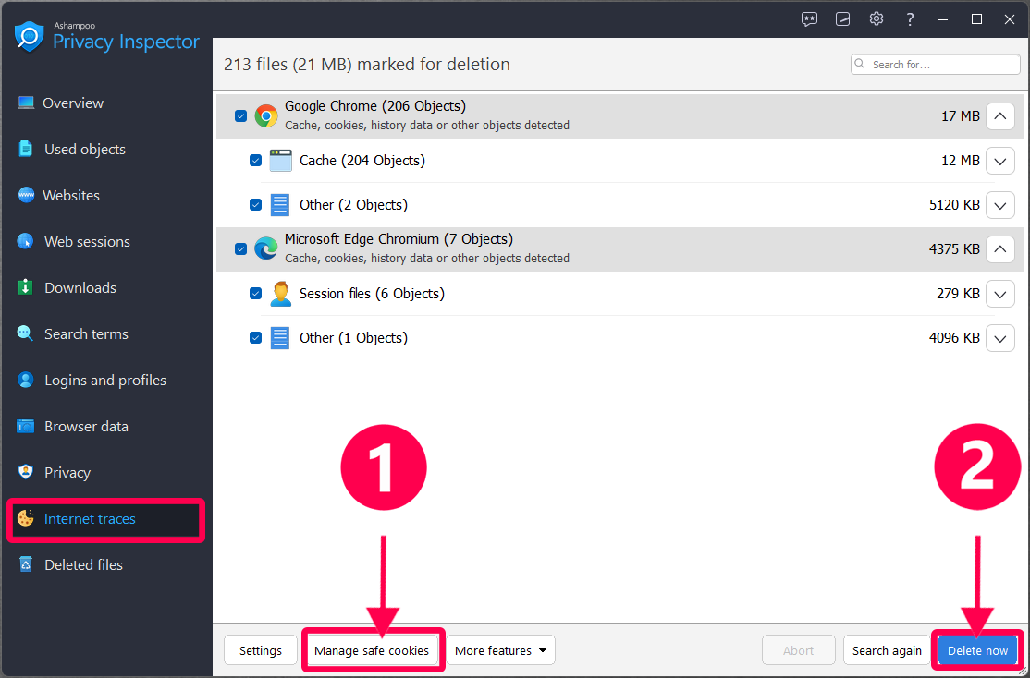Expand the Cache (204 Objects) row
Viewport: 1030px width, 678px height.
click(x=1000, y=161)
